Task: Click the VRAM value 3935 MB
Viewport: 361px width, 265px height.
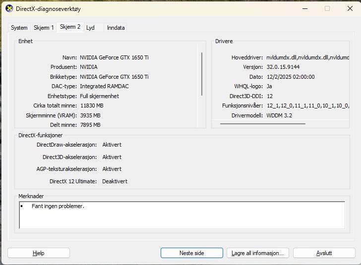Action: [90, 115]
